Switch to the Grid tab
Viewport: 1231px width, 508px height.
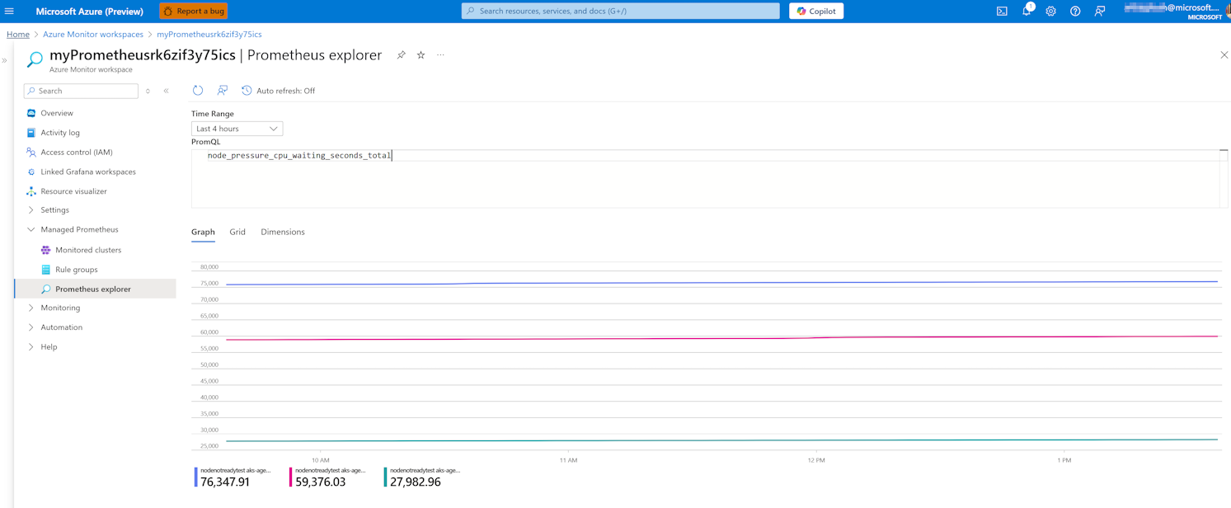pos(237,232)
